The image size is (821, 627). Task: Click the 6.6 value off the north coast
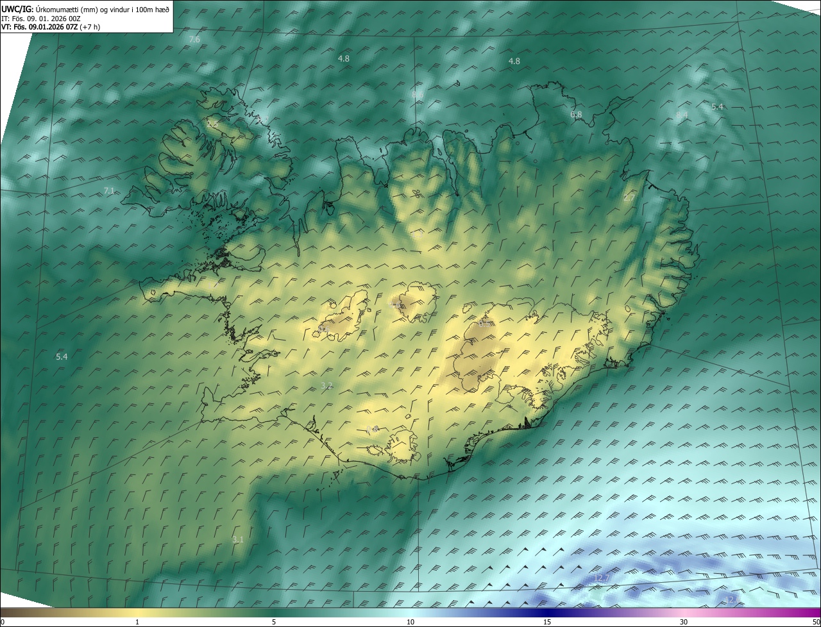coord(418,95)
